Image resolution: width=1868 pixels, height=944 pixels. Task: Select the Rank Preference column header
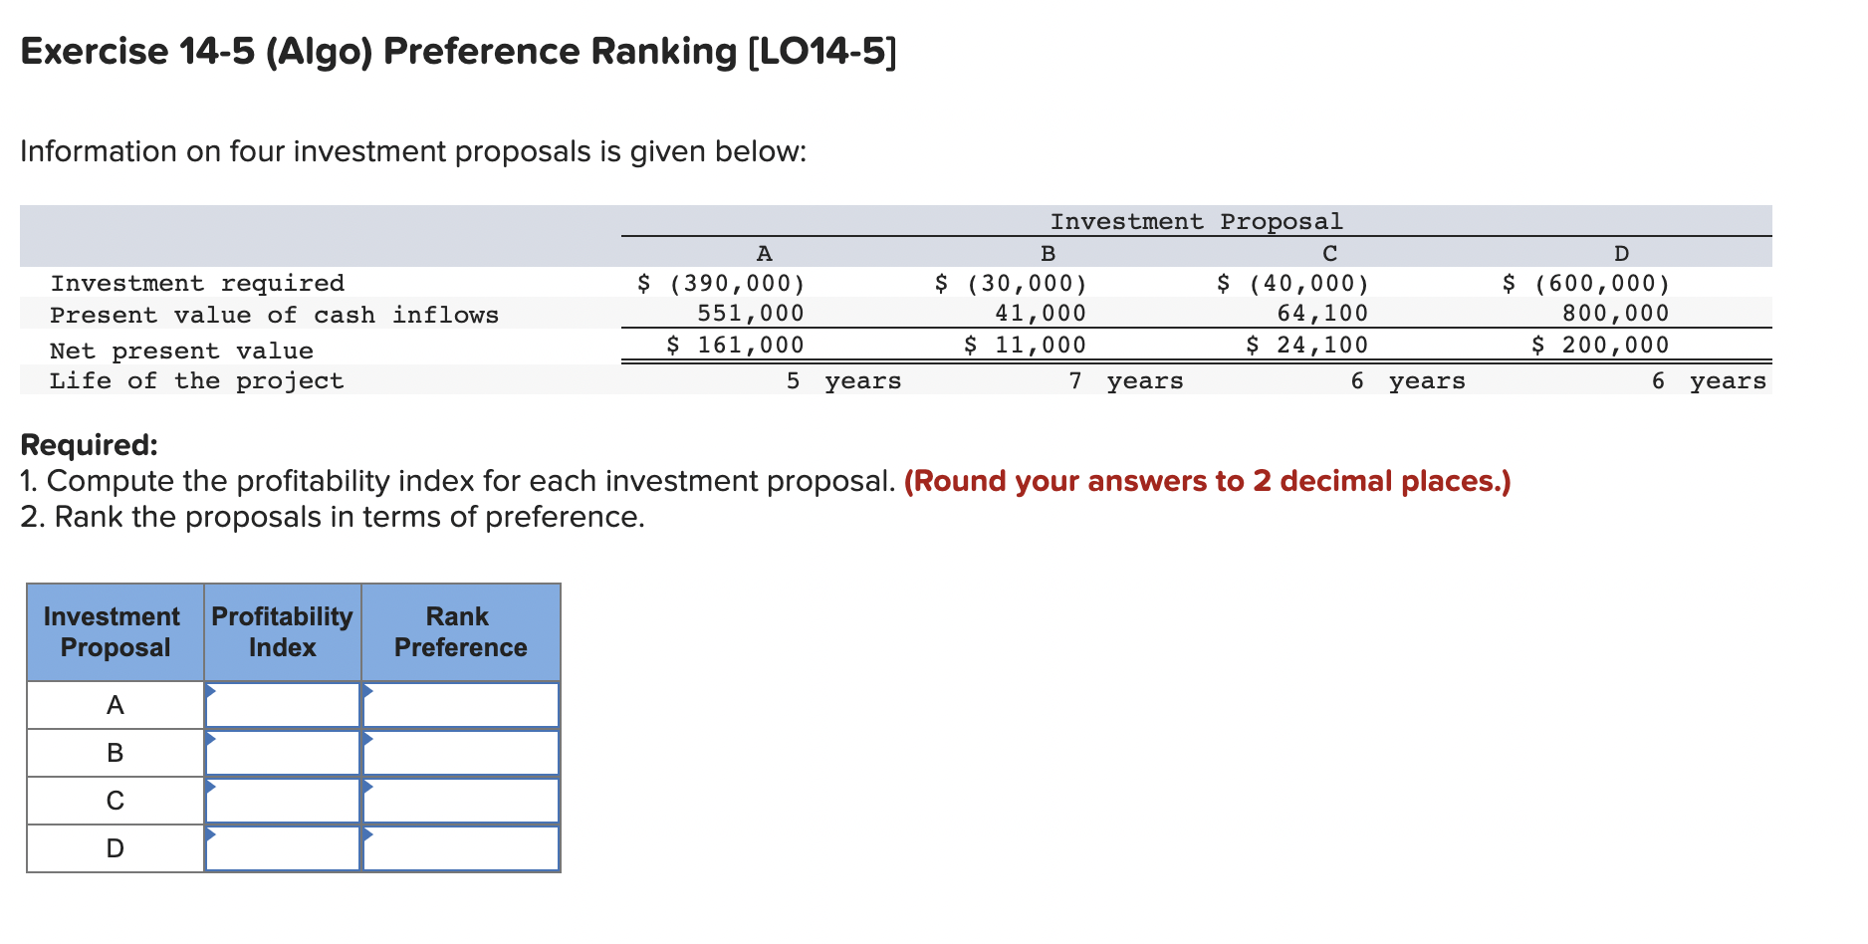[459, 631]
